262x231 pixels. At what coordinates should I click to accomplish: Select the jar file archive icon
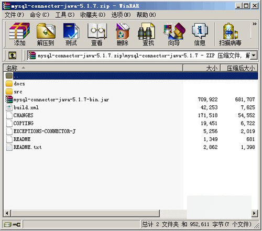point(9,100)
